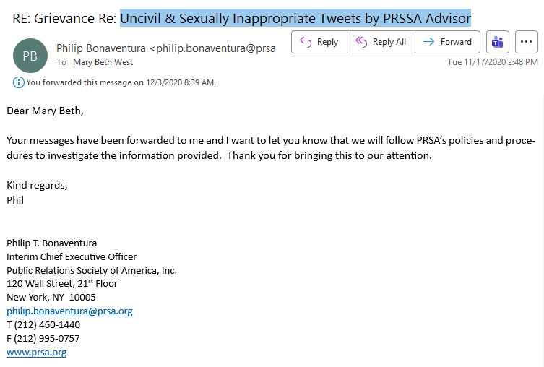Image resolution: width=544 pixels, height=367 pixels.
Task: Open the Microsoft Teams icon
Action: coord(497,42)
